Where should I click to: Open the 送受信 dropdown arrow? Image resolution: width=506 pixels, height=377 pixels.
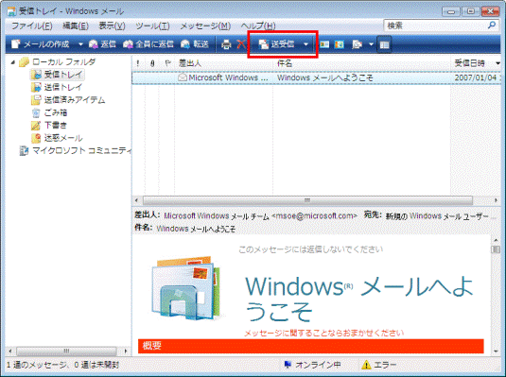[x=305, y=44]
